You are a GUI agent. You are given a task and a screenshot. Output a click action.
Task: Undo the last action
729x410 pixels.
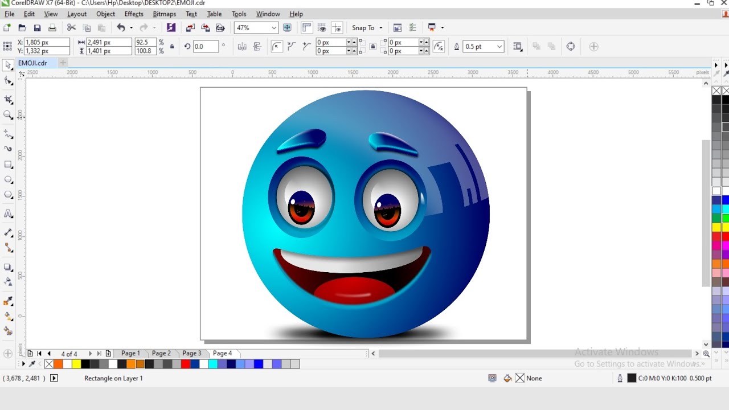point(121,27)
